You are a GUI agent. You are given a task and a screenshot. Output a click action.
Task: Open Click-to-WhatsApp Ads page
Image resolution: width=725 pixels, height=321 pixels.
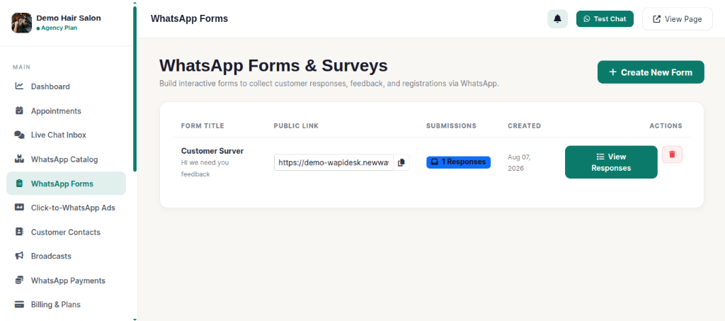coord(66,208)
